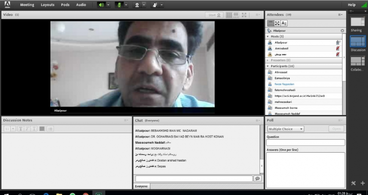Select the attendee list view icon
This screenshot has height=195, width=368.
[x=270, y=23]
